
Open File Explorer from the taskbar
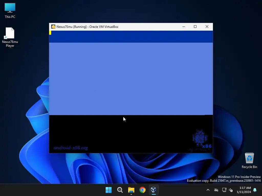(131, 190)
